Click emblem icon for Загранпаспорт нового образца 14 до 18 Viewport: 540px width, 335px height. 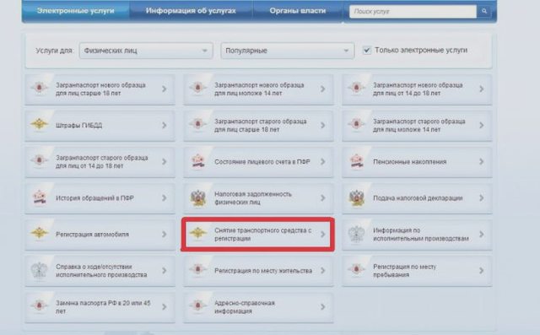coord(356,88)
